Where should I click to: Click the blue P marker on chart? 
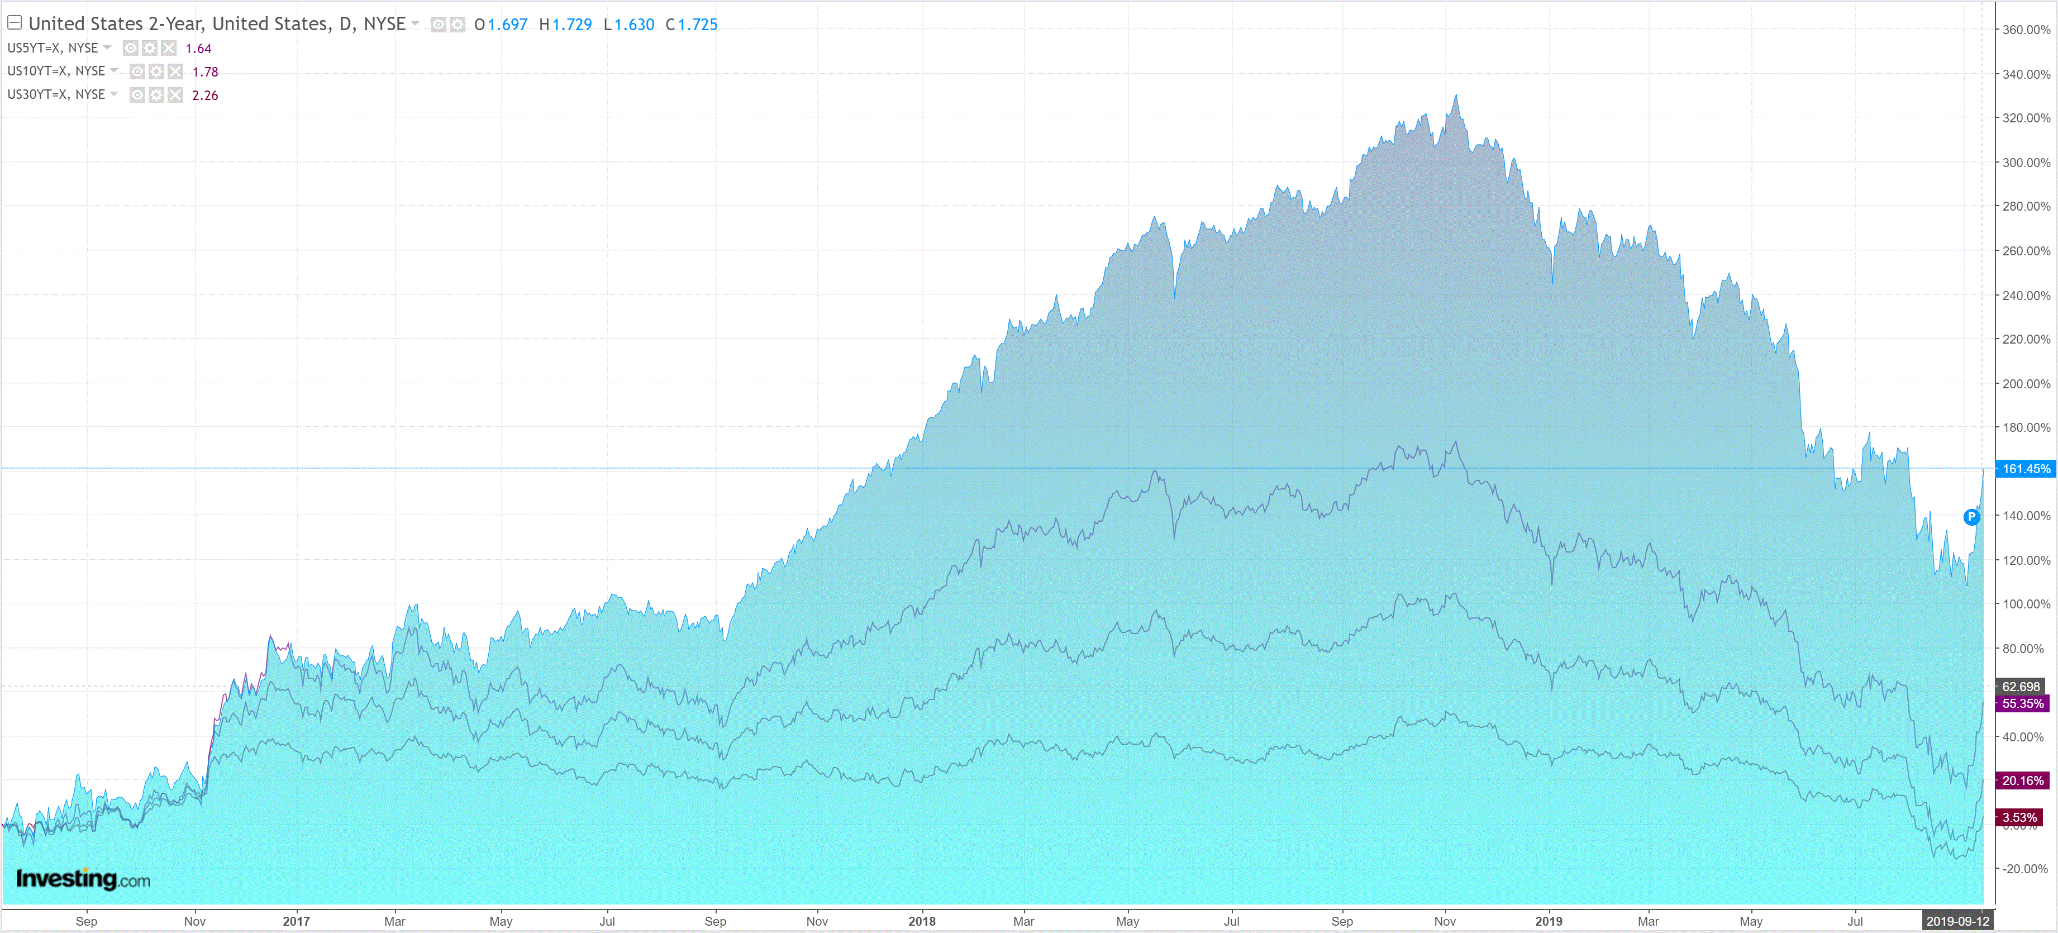tap(1971, 517)
